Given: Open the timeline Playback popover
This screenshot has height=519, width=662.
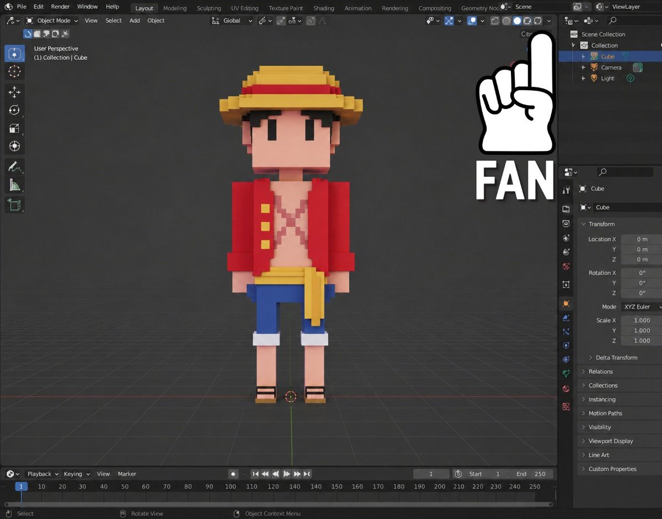Looking at the screenshot, I should (x=42, y=474).
